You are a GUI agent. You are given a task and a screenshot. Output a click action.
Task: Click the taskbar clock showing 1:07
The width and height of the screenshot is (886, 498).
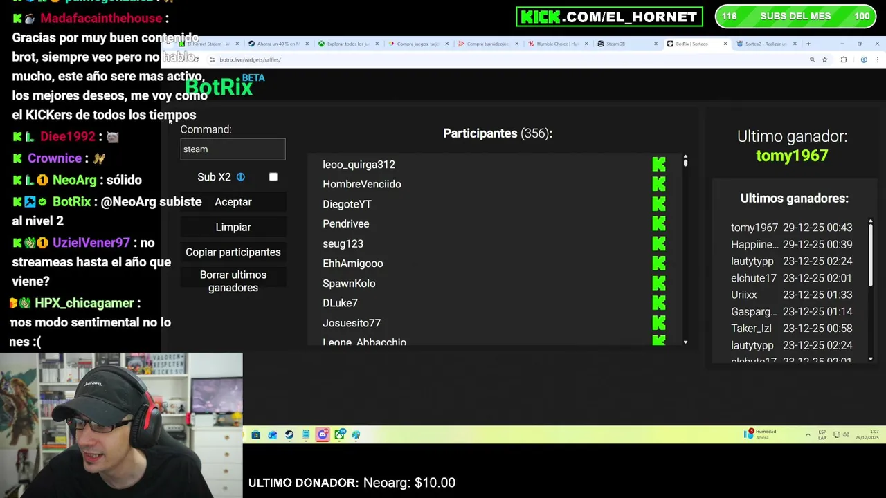coord(868,434)
